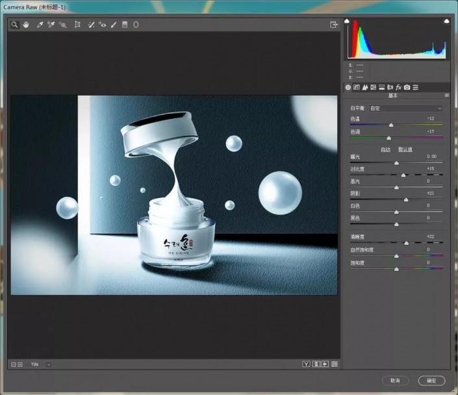Toggle full screen mode icon

(334, 25)
